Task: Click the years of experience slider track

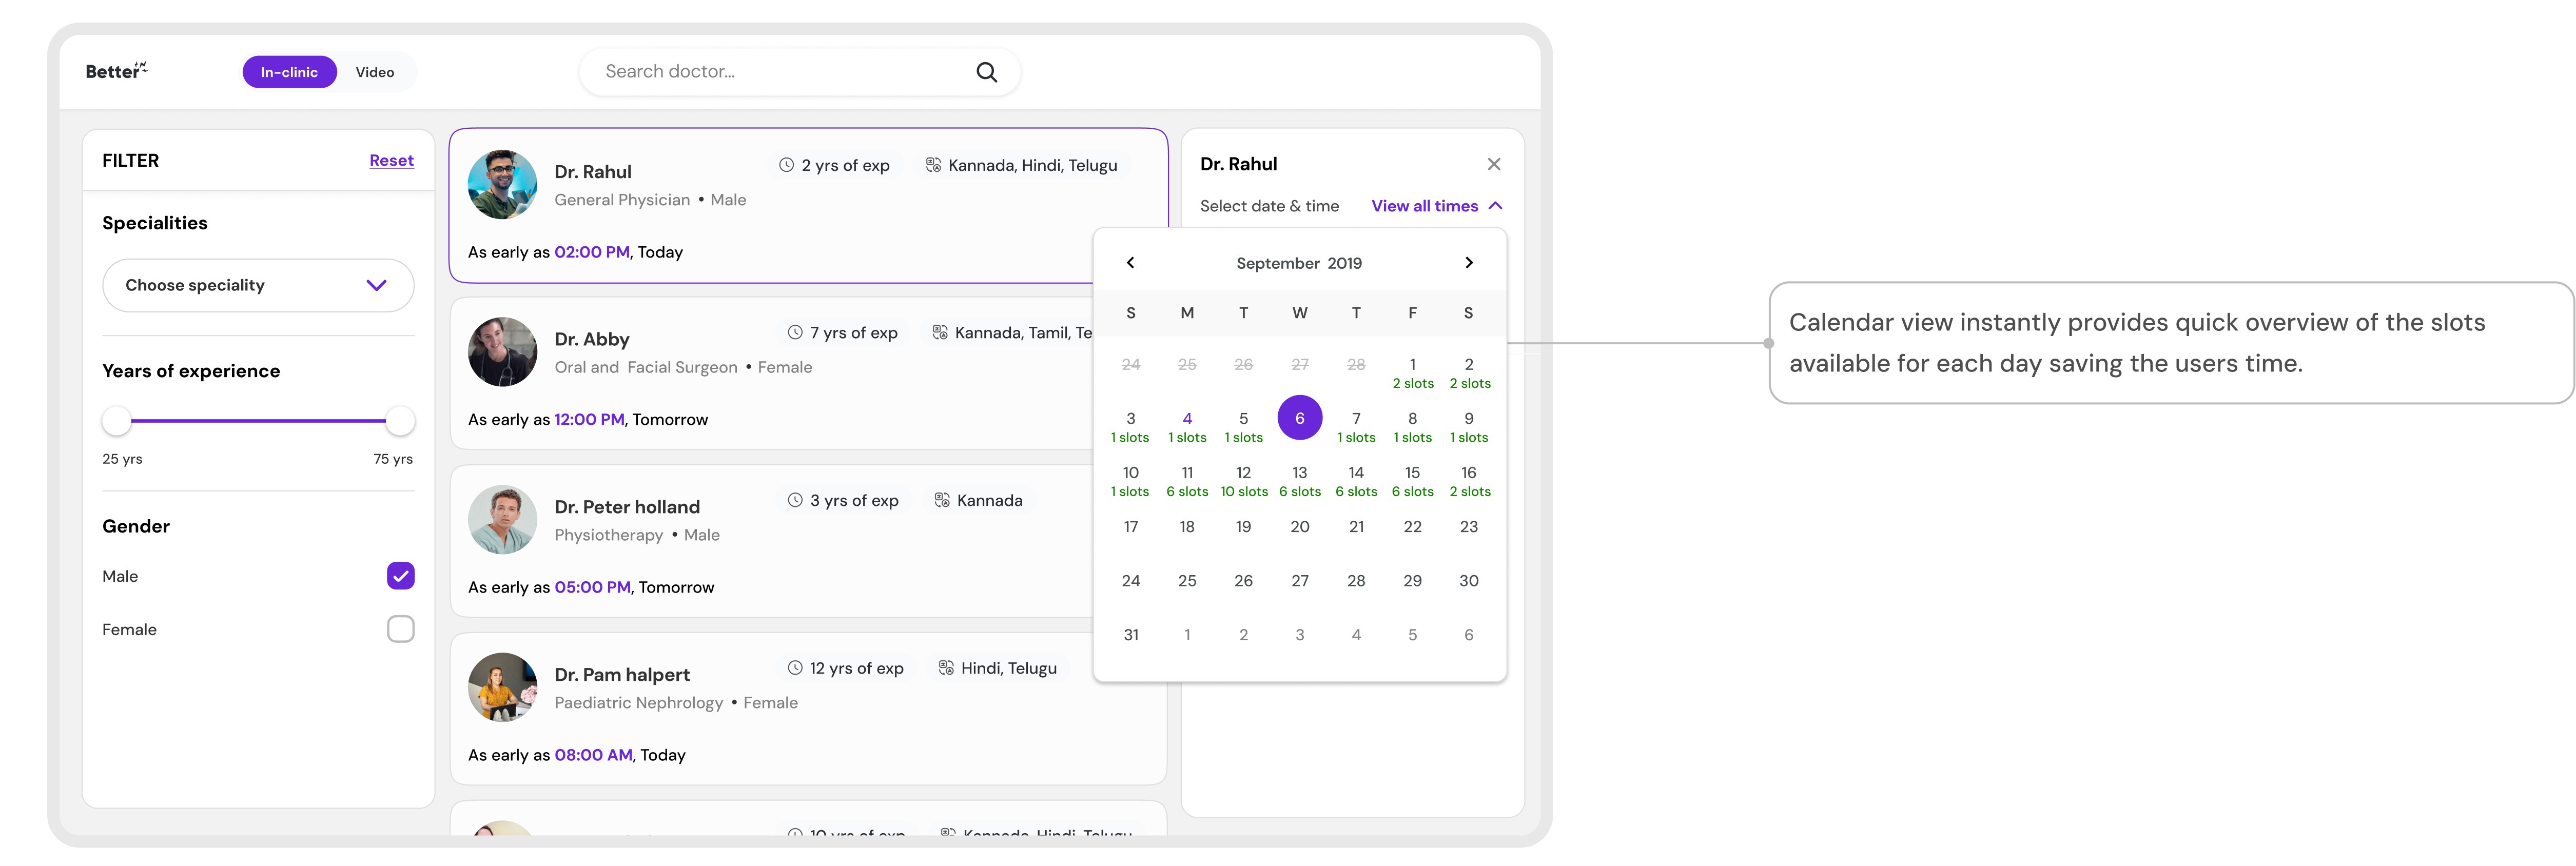Action: coord(259,421)
